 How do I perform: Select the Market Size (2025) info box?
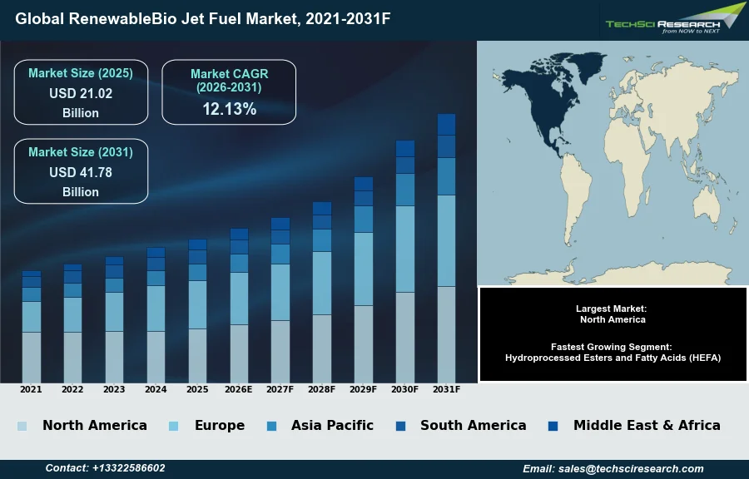[x=81, y=92]
